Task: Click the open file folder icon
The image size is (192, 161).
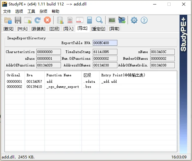Action: [x=8, y=20]
